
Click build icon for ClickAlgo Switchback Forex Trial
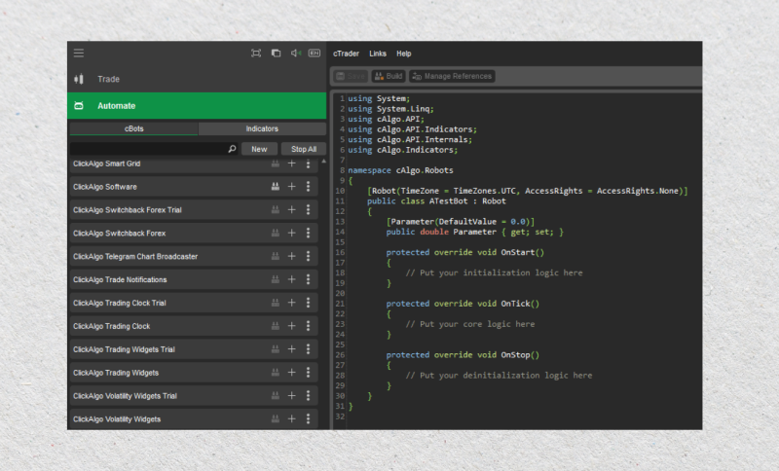point(275,210)
